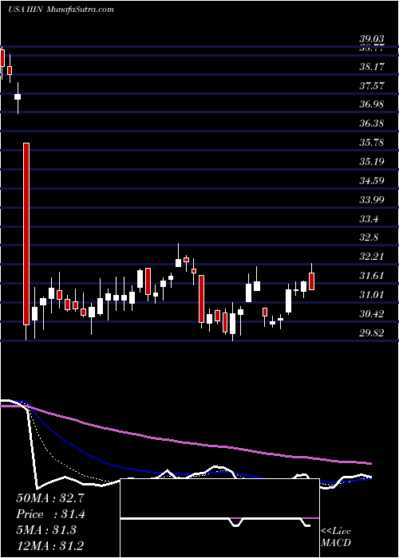Select the 29.82 price label
Image resolution: width=399 pixels, height=558 pixels.
pos(373,333)
